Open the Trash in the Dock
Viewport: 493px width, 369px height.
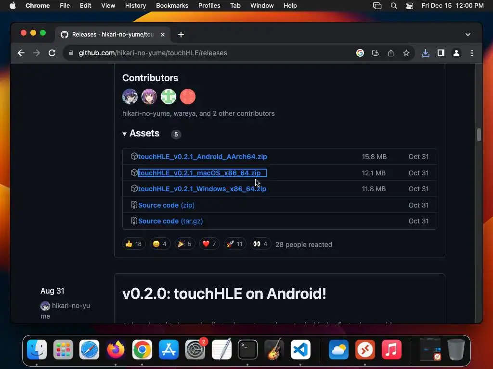(456, 349)
